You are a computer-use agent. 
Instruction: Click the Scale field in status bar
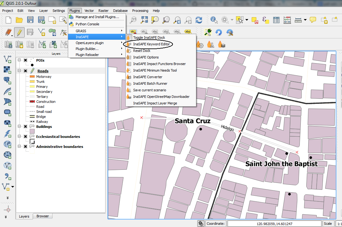tap(339, 224)
